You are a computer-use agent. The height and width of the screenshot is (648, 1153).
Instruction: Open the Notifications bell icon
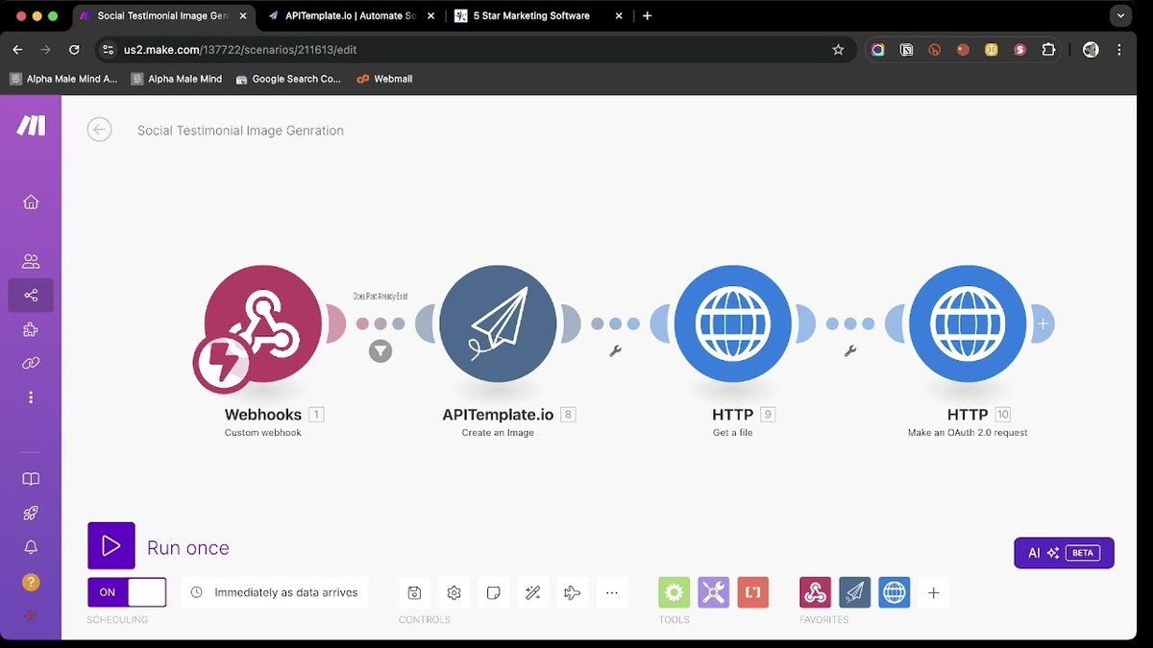(31, 547)
